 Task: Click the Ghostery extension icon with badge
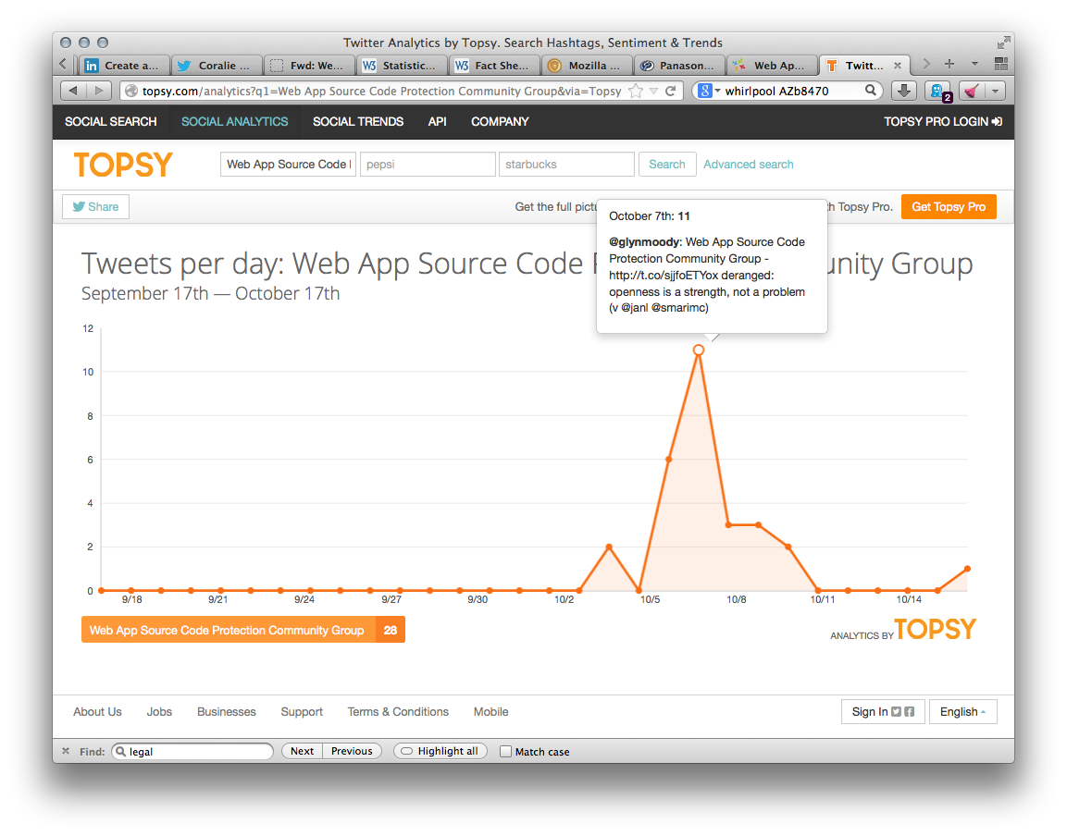pos(937,91)
